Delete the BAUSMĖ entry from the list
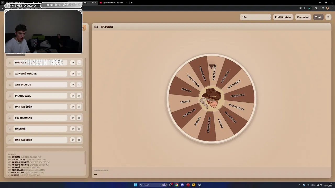The height and width of the screenshot is (188, 335). click(79, 129)
